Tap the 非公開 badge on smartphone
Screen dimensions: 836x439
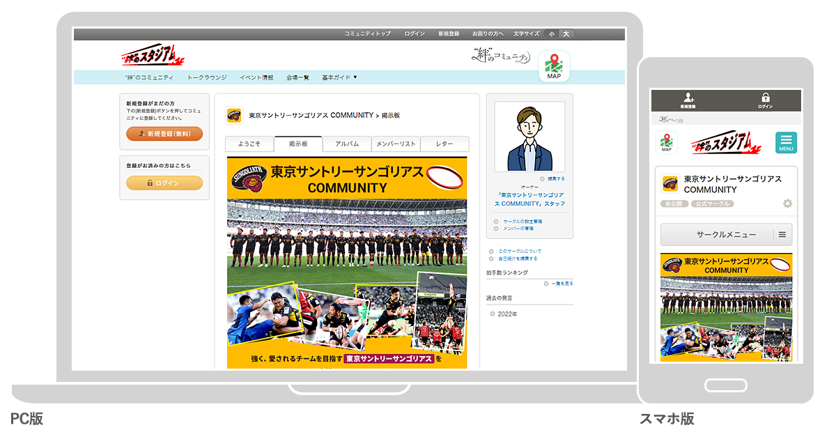(x=674, y=203)
